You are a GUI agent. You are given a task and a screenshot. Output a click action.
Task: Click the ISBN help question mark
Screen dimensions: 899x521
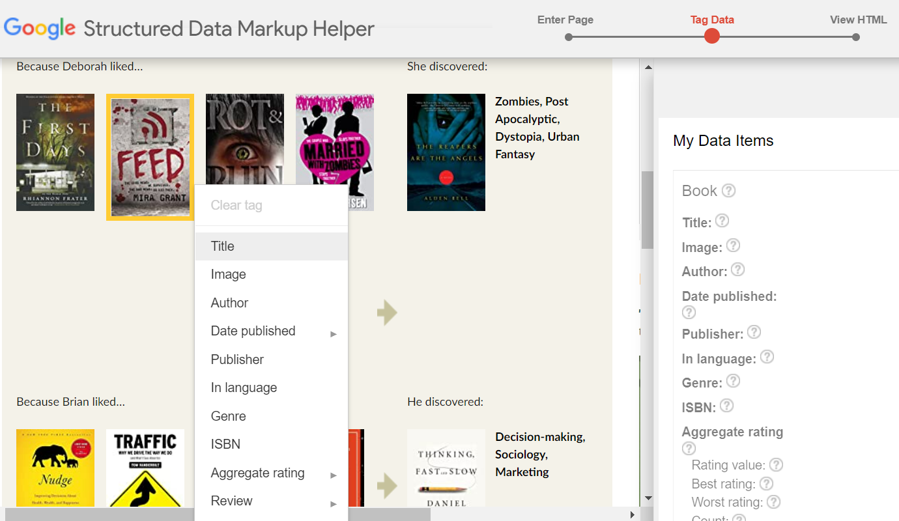(x=726, y=406)
